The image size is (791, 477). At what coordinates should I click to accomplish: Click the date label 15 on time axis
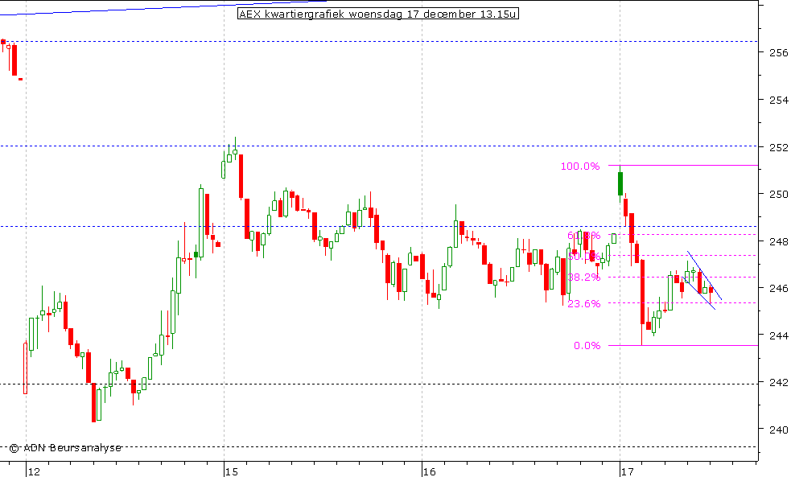click(232, 472)
